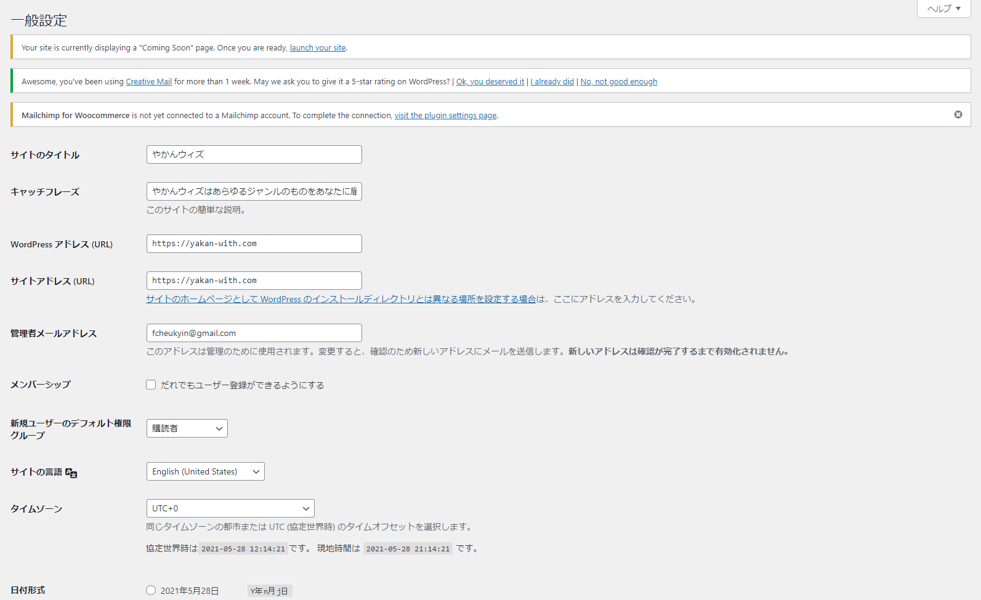Click the メンバーシップ label text
981x600 pixels.
(x=41, y=385)
